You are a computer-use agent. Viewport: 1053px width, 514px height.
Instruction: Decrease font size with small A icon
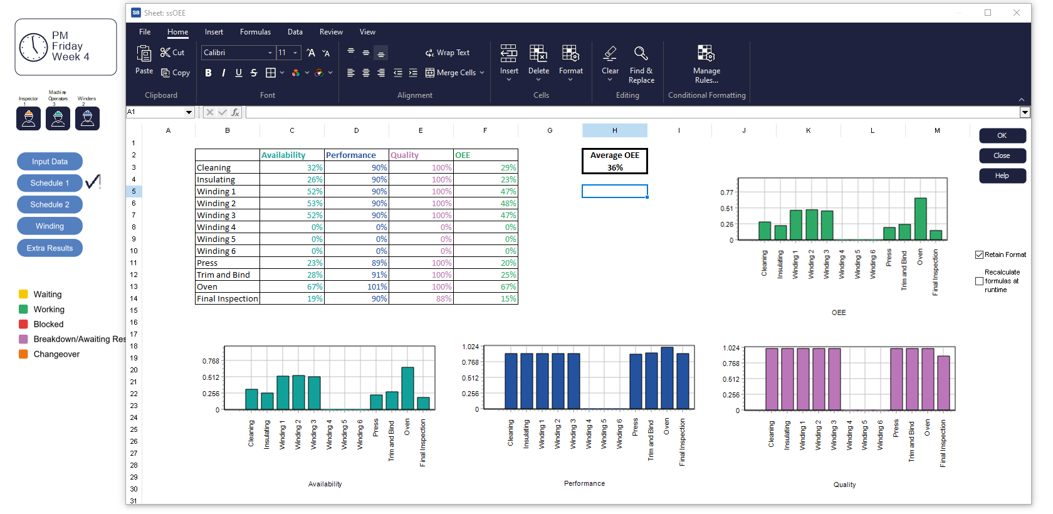(326, 53)
